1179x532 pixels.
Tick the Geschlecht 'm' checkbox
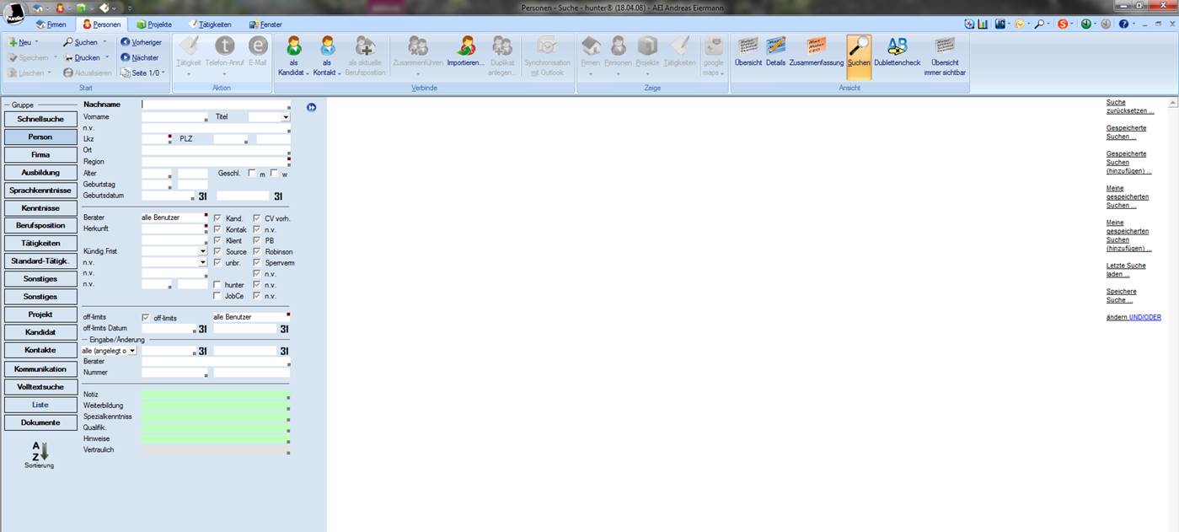tap(252, 173)
